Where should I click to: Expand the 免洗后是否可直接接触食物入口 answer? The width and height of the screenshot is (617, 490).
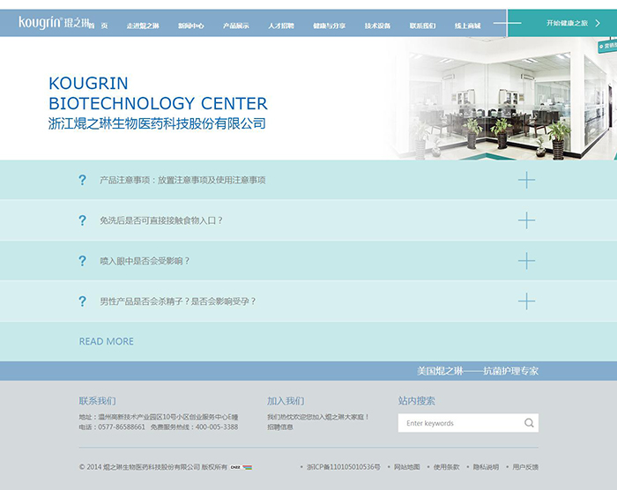click(526, 220)
